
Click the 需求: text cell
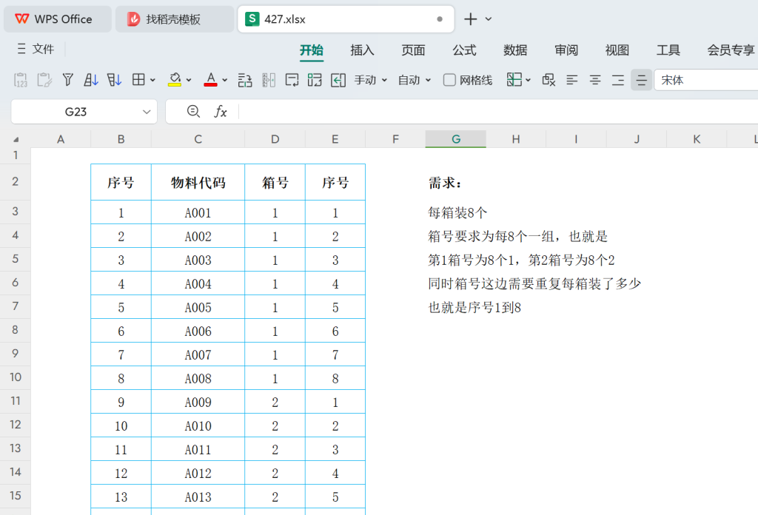coord(445,183)
